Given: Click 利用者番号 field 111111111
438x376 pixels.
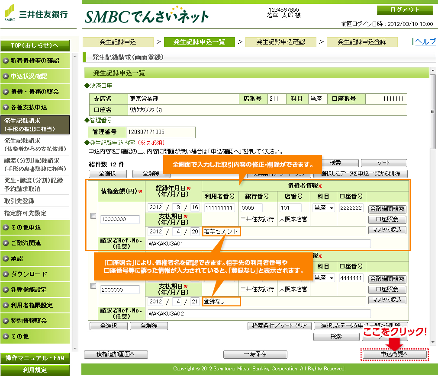Looking at the screenshot, I should 219,208.
